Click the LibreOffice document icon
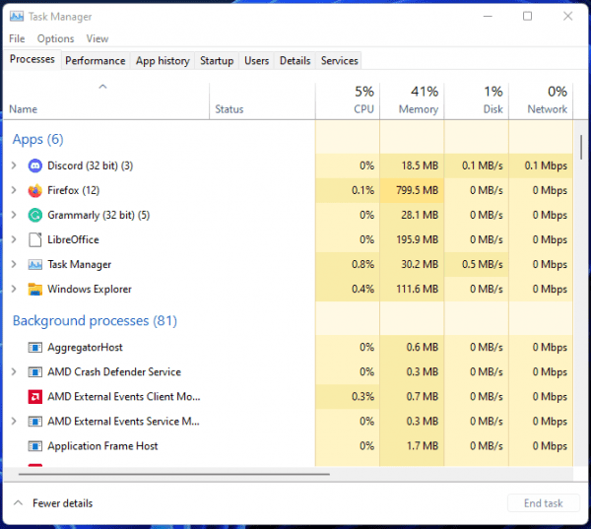The height and width of the screenshot is (529, 591). coord(35,239)
